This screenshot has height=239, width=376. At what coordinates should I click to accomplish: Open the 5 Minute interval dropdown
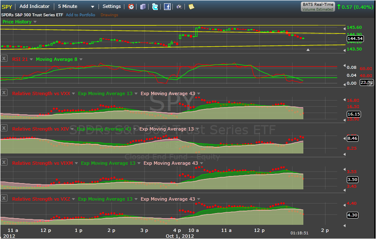pos(93,7)
